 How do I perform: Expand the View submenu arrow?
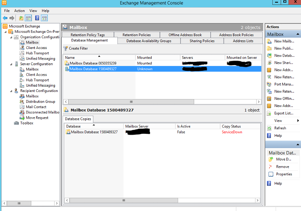(298, 121)
